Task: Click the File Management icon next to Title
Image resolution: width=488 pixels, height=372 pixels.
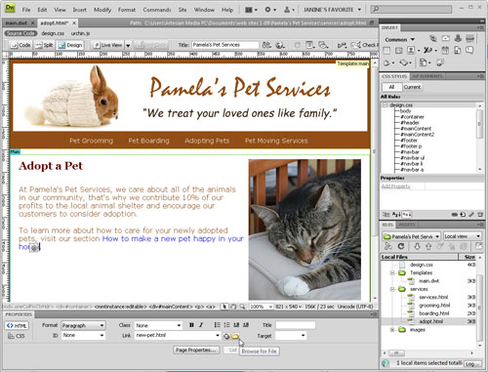Action: click(x=266, y=45)
